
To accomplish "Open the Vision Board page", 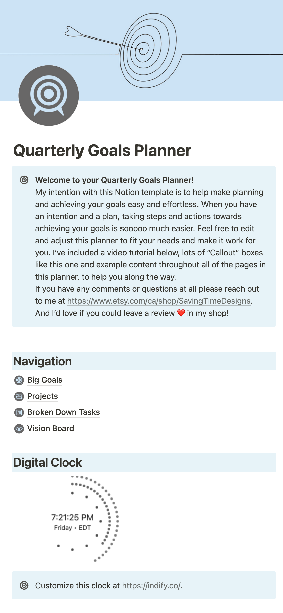I will click(x=51, y=428).
